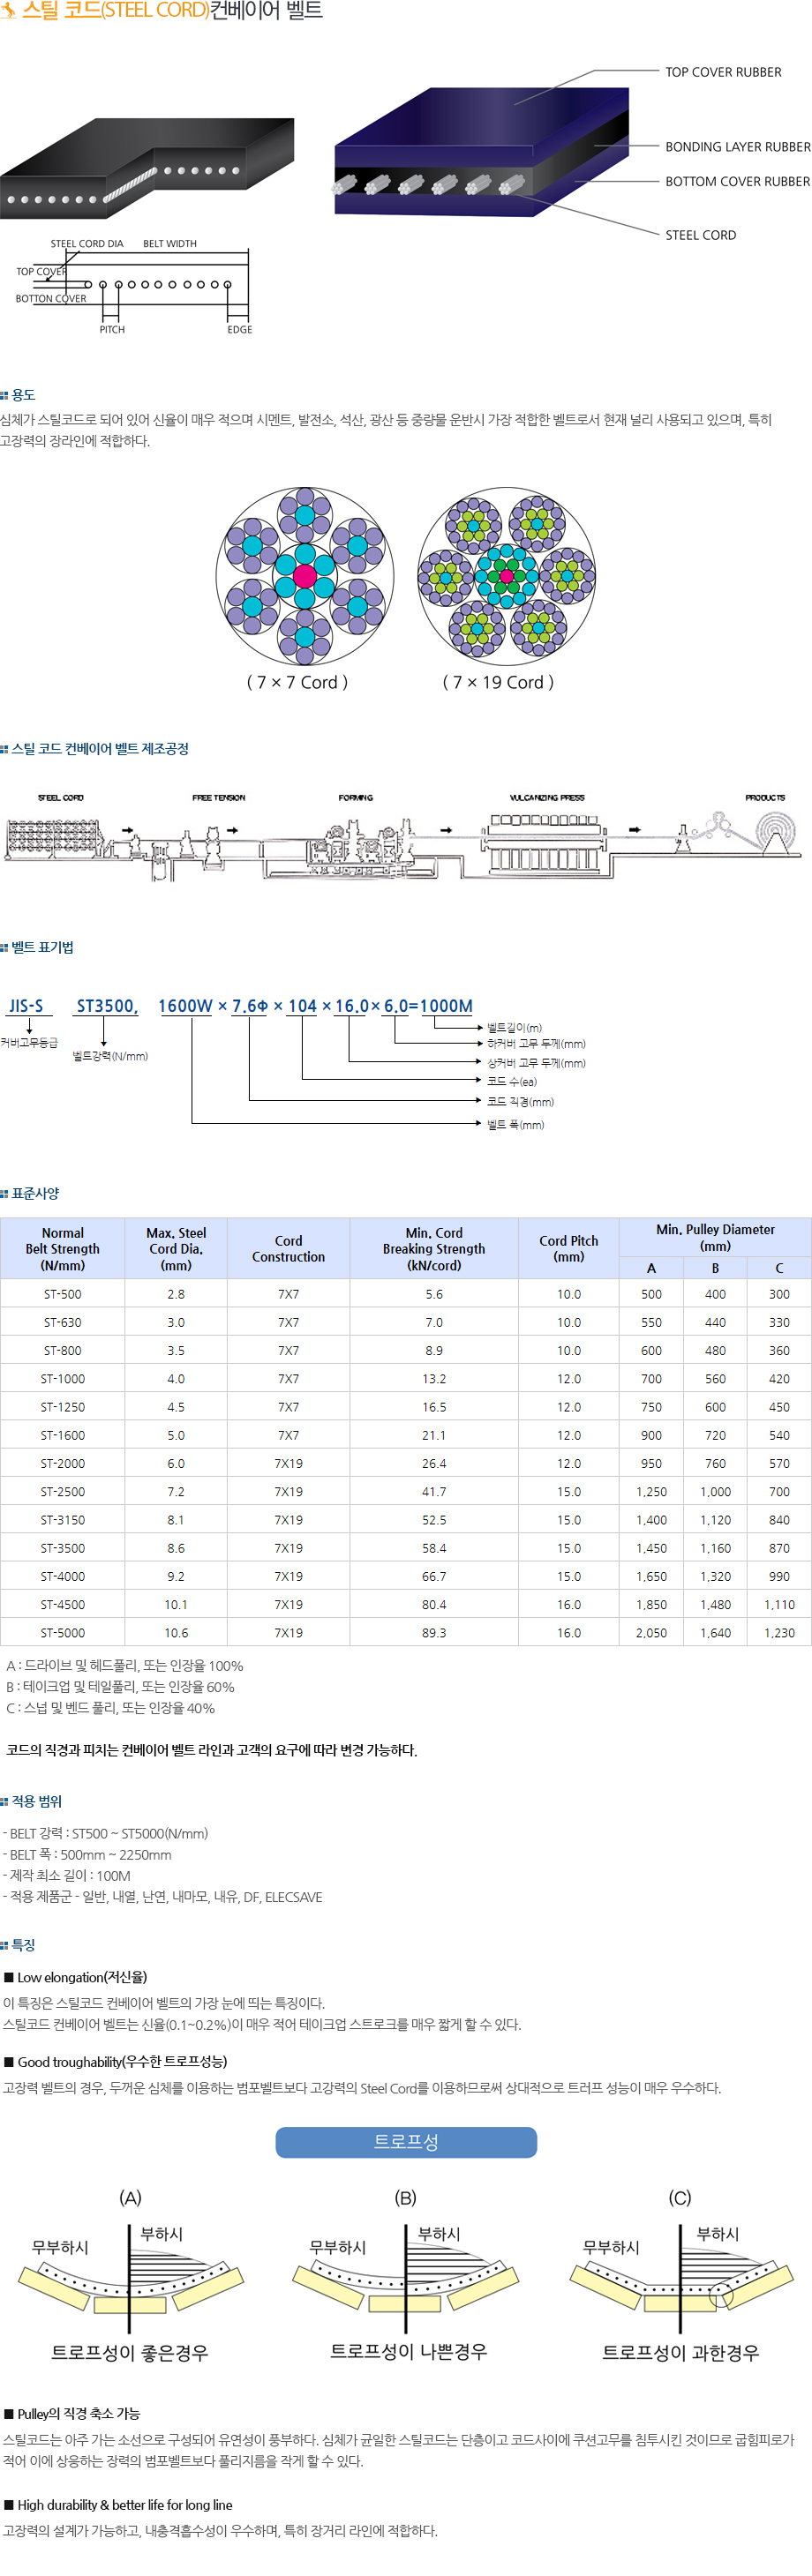Click the TOP COVER RUBBER label
Viewport: 812px width, 2576px height.
723,72
